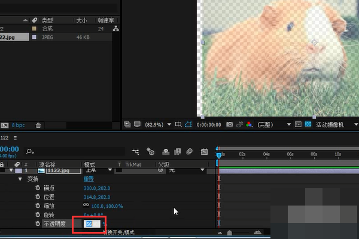Toggle the motion blur icon
The image size is (359, 239).
pos(189,151)
